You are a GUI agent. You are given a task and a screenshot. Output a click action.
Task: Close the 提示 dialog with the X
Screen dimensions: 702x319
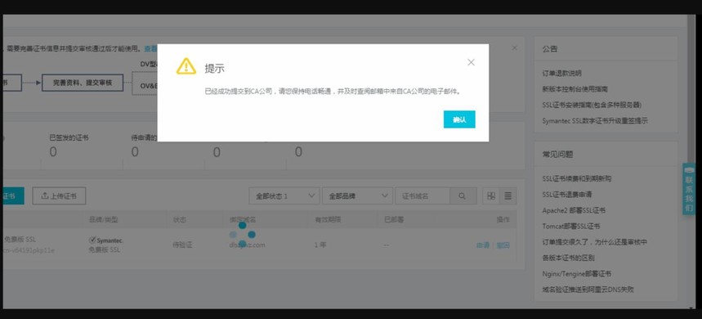click(x=471, y=62)
